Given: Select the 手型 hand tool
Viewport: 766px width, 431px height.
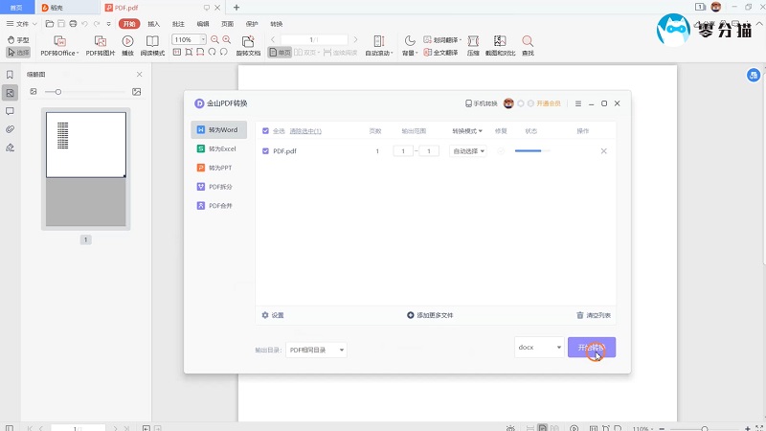Looking at the screenshot, I should 18,40.
